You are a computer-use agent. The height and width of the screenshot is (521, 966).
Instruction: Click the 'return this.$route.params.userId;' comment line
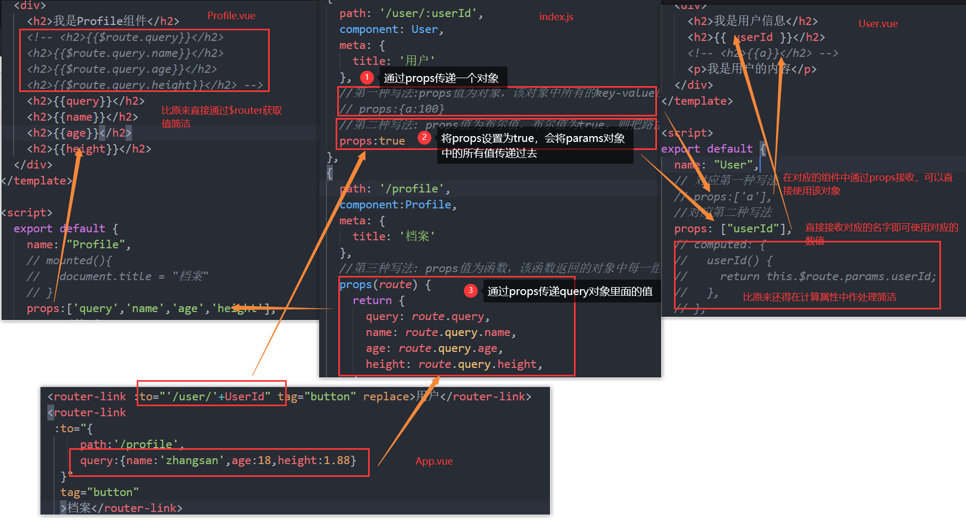click(805, 276)
